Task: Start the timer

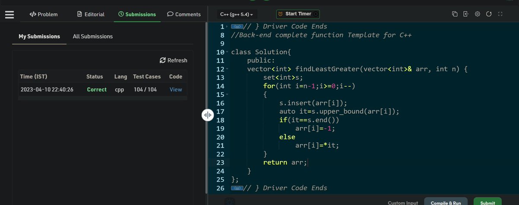Action: [298, 14]
